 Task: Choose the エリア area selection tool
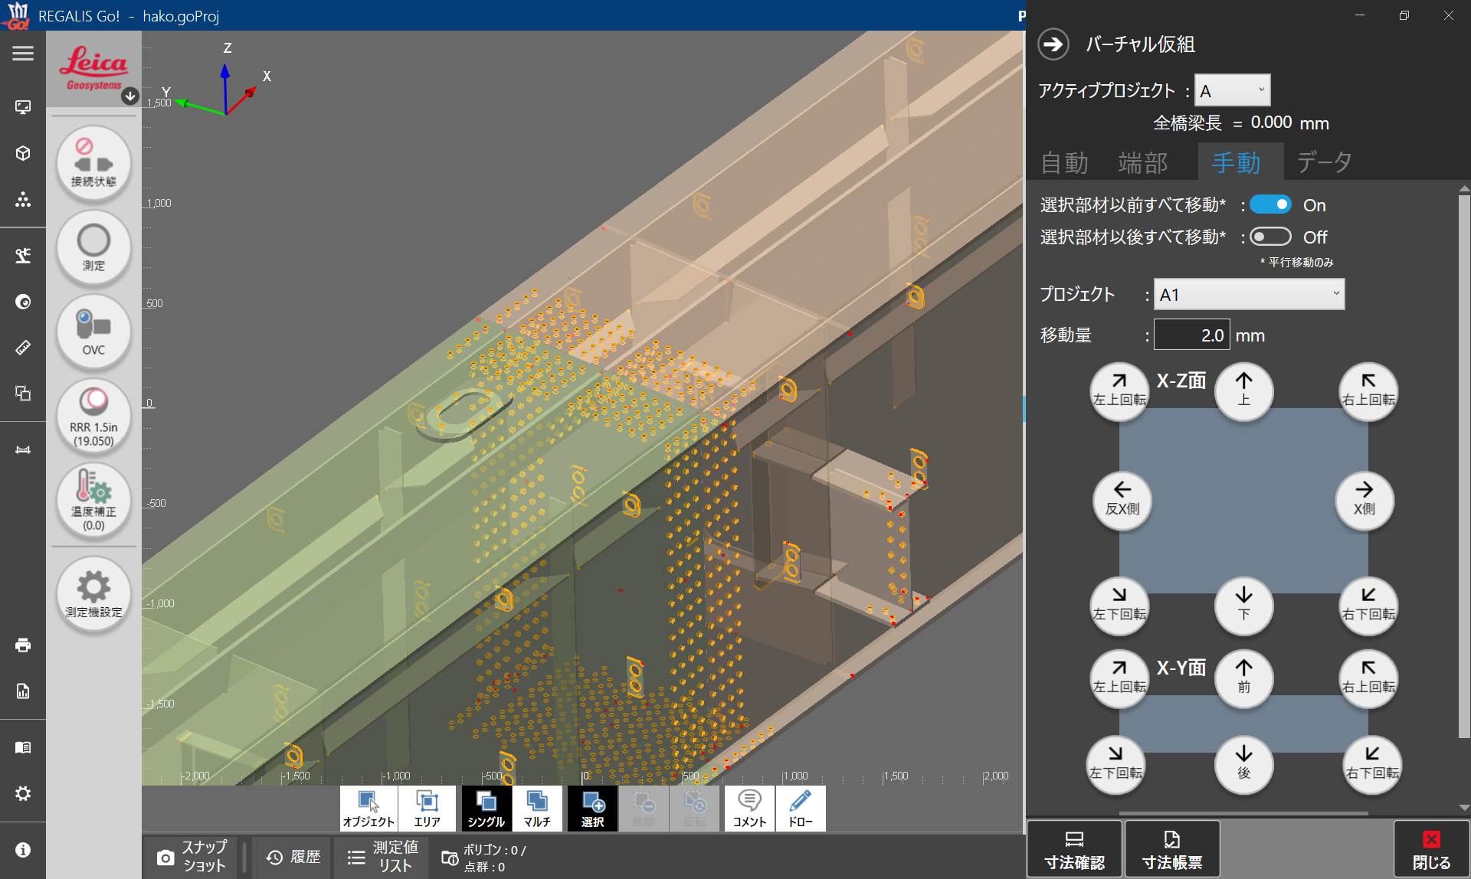click(427, 808)
